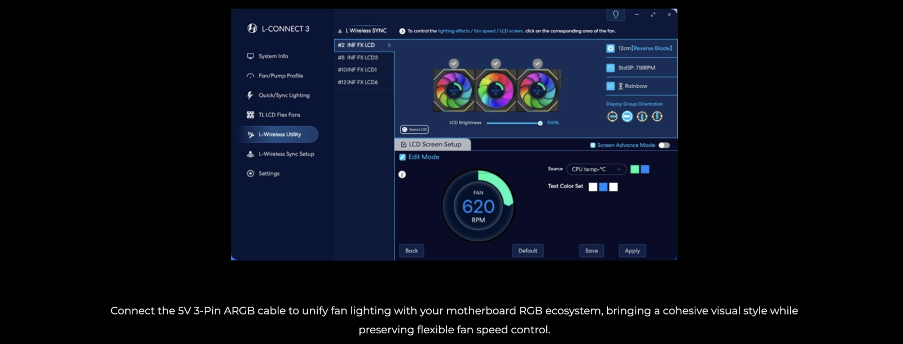
Task: Toggle the Screen Advance Mode switch
Action: coord(664,145)
